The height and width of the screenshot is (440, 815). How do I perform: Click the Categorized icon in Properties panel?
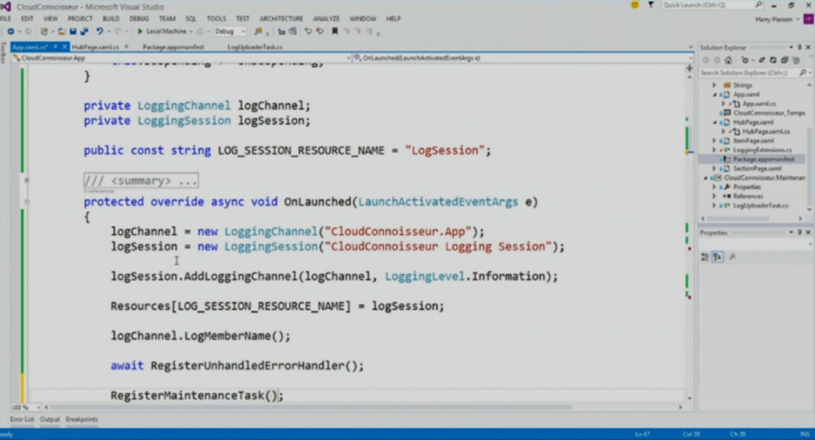[705, 257]
